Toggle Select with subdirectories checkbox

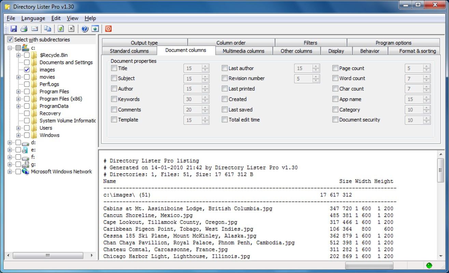[10, 40]
